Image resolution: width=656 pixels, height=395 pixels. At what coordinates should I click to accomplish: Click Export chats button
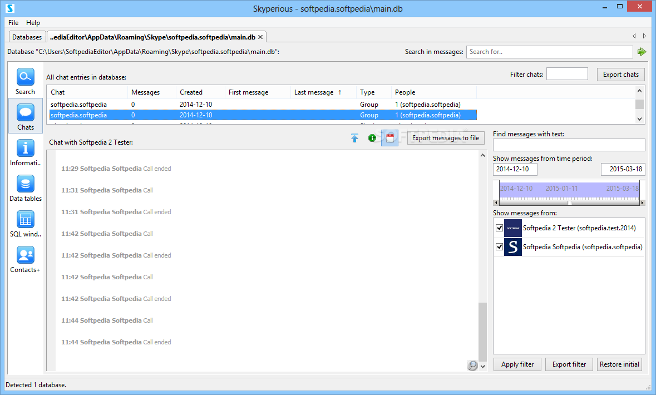coord(621,75)
